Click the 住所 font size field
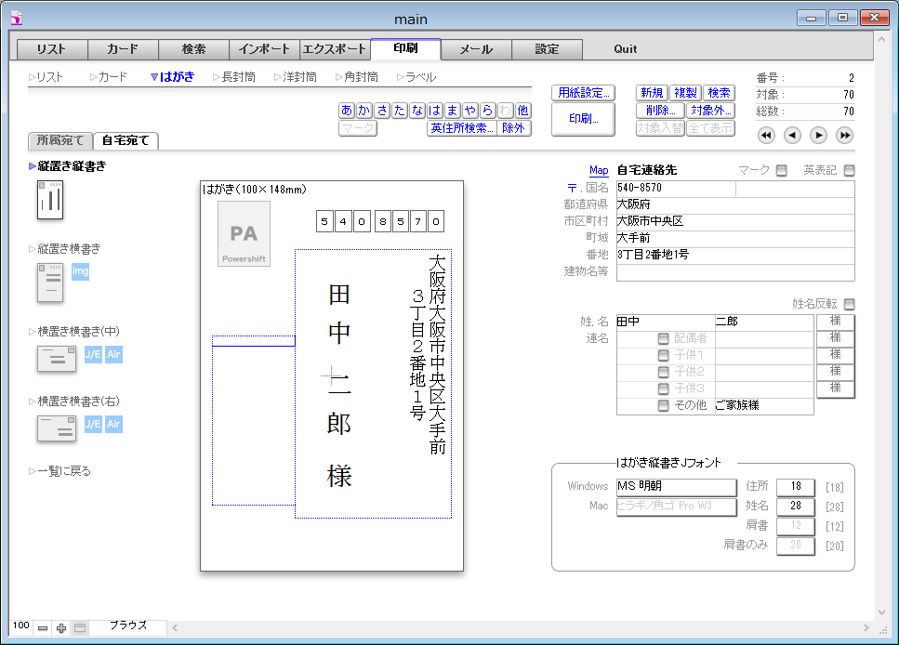This screenshot has width=899, height=645. click(795, 486)
